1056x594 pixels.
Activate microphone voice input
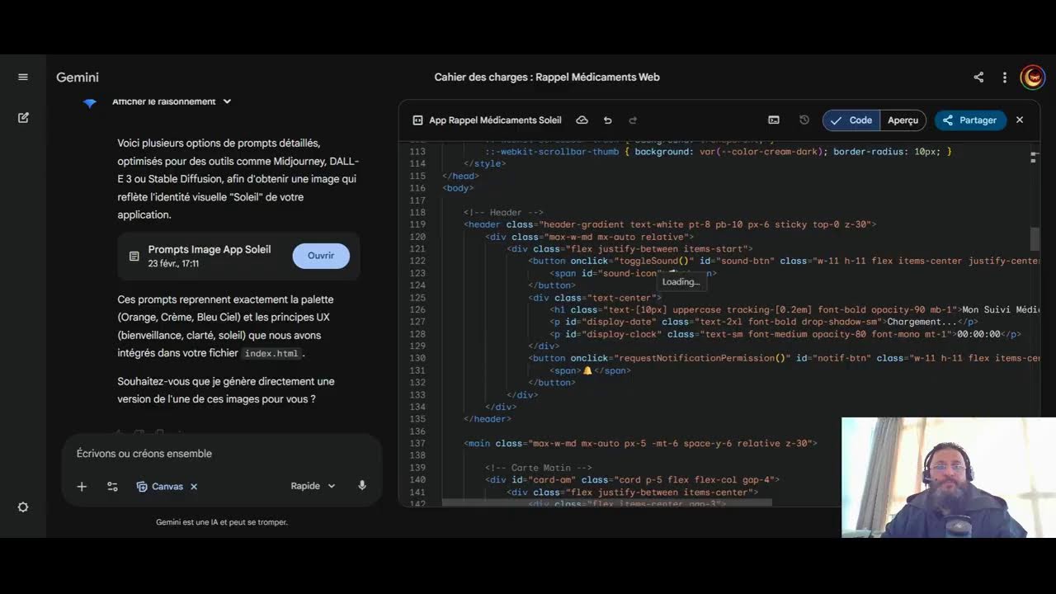[361, 486]
